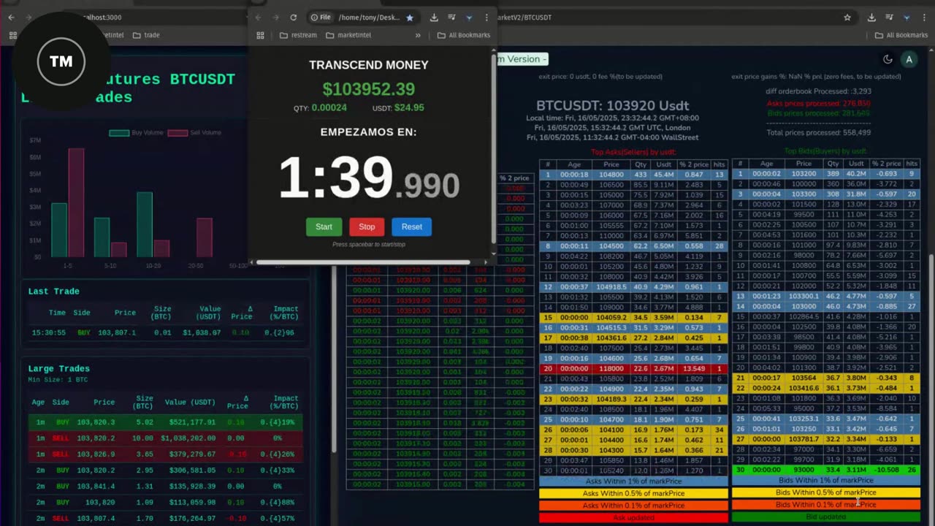Open All Bookmarks in the timer window
This screenshot has width=935, height=526.
(463, 35)
